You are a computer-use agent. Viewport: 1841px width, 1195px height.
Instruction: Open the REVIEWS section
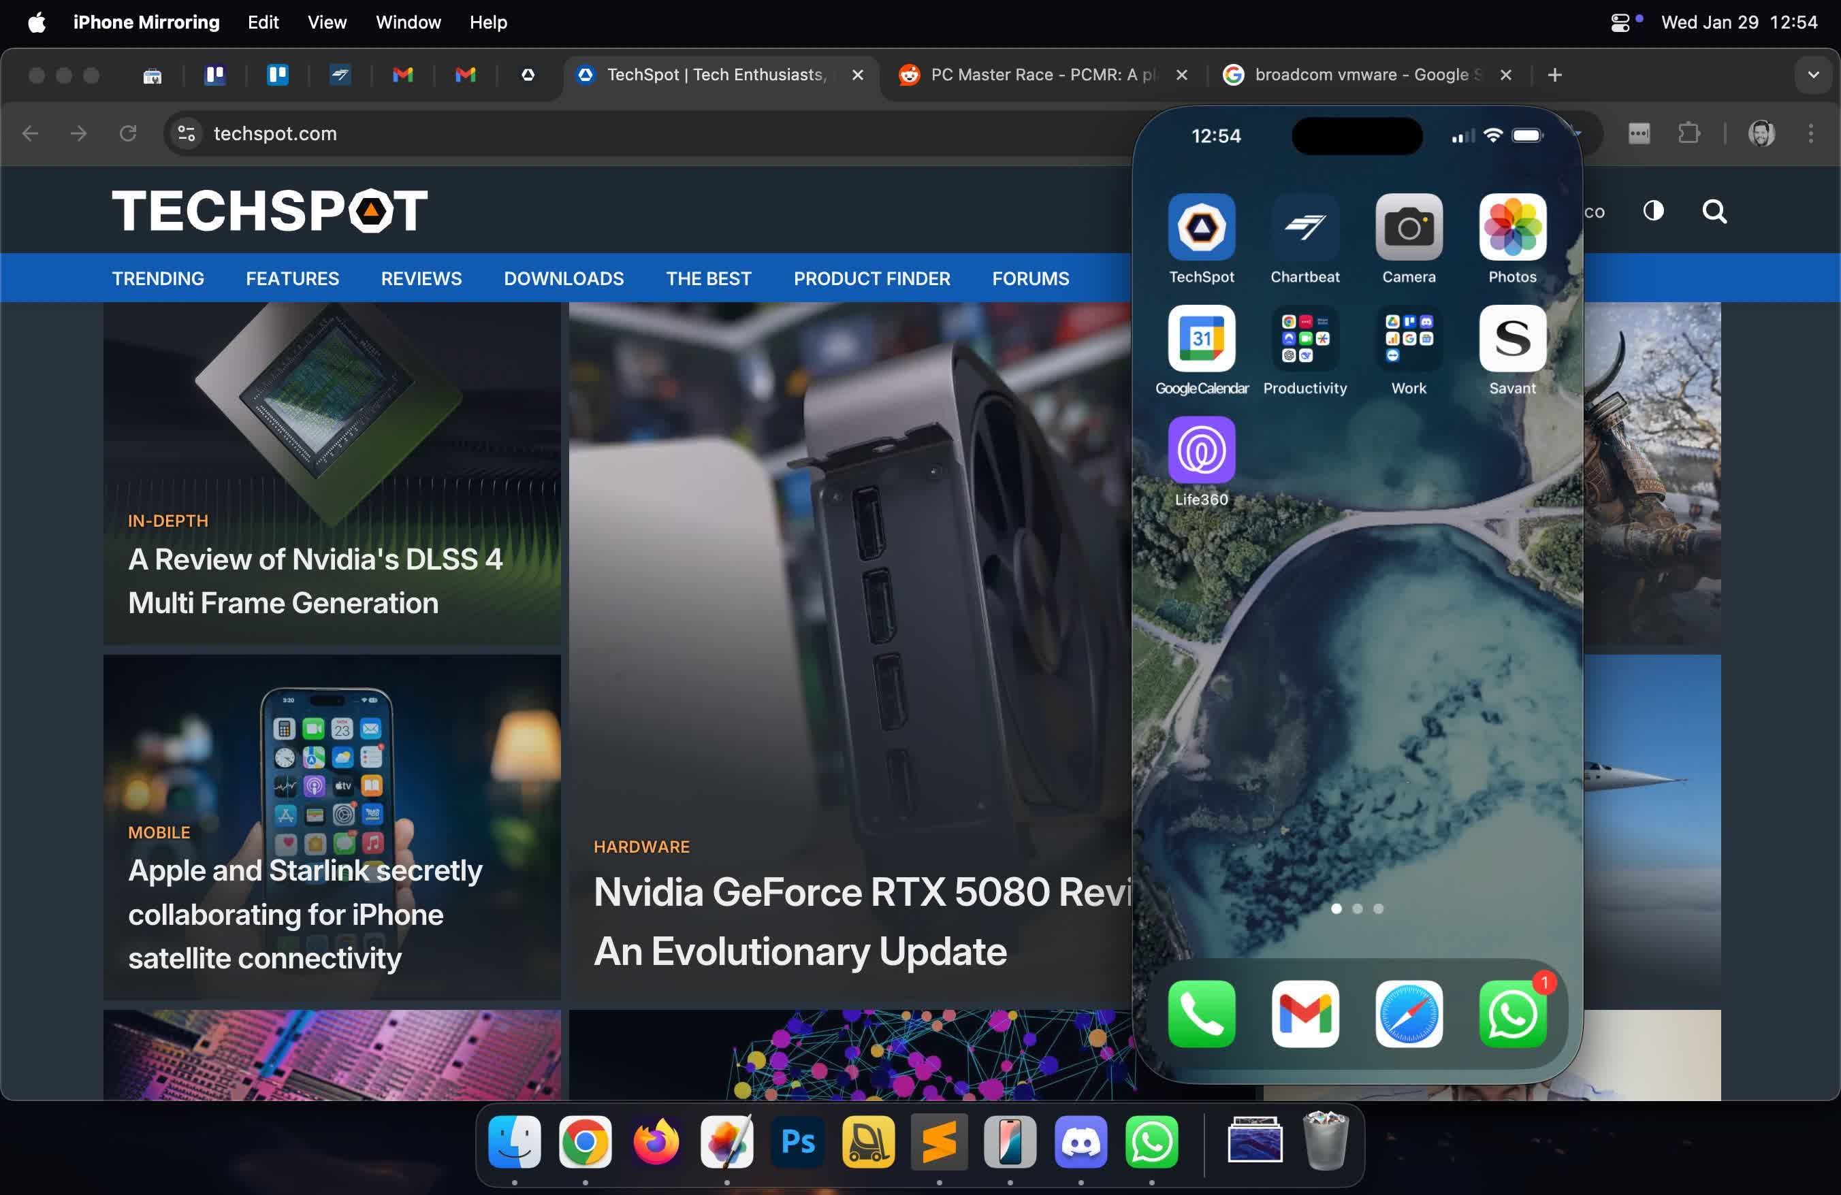(x=421, y=278)
